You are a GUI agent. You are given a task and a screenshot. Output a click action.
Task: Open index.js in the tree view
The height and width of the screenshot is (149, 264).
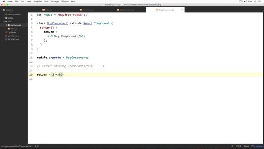(x=14, y=29)
